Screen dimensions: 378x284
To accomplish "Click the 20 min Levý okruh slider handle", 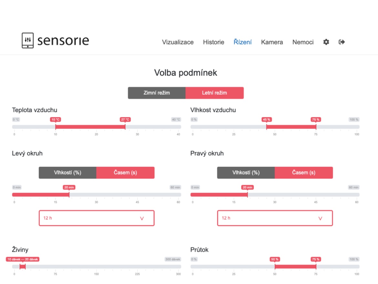I will [69, 195].
